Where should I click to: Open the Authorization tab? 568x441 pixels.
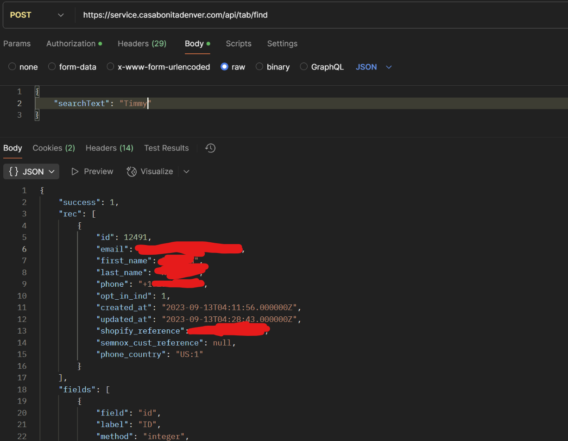(74, 44)
